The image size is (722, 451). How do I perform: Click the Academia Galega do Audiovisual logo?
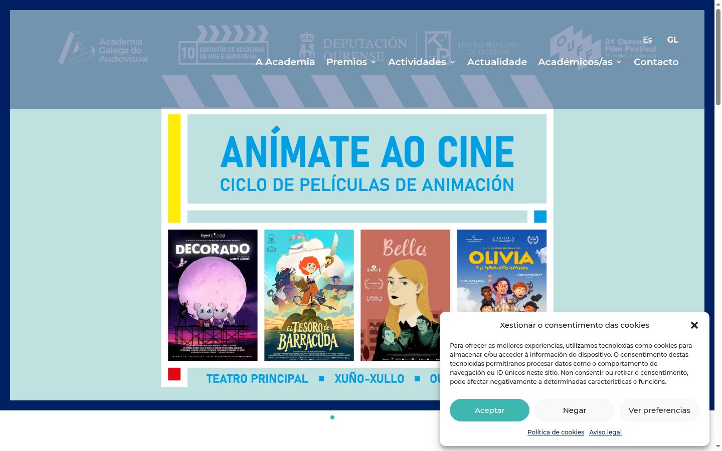pyautogui.click(x=103, y=49)
